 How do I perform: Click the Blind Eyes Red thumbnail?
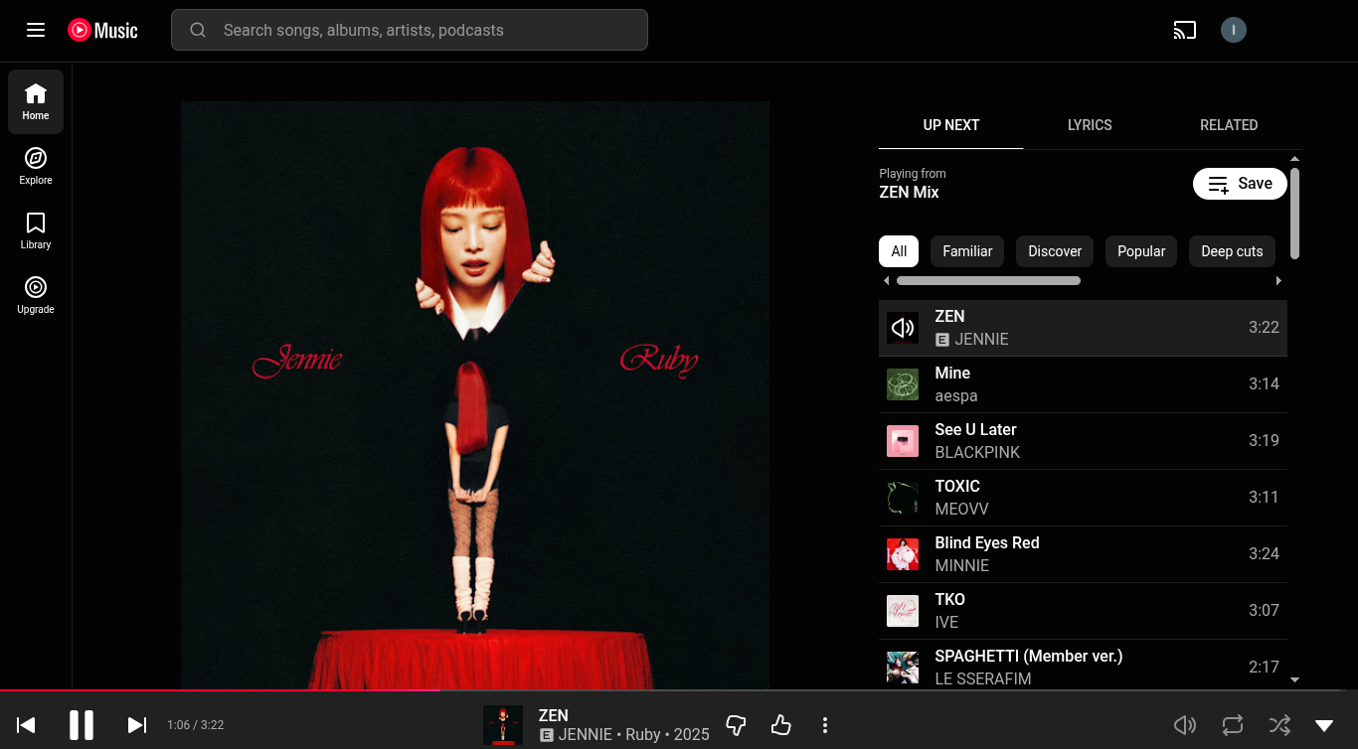point(903,554)
